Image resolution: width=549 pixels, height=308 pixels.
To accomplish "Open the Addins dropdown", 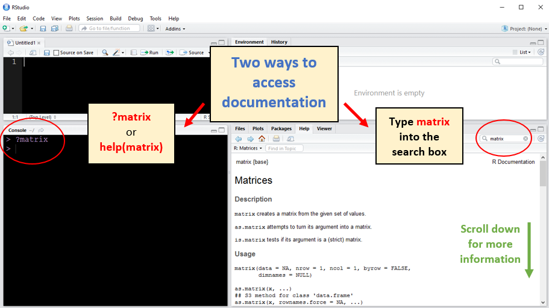I will (175, 28).
